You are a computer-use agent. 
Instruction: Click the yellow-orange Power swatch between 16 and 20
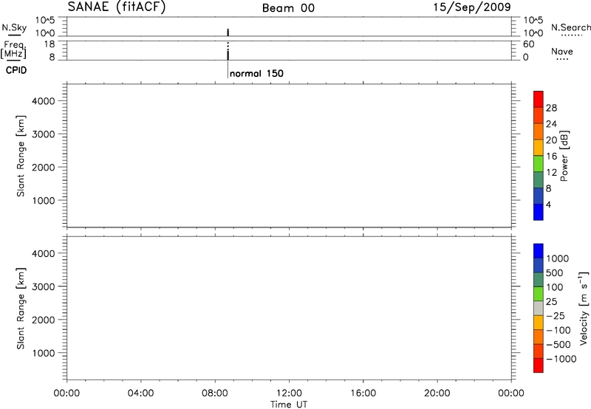(x=539, y=147)
